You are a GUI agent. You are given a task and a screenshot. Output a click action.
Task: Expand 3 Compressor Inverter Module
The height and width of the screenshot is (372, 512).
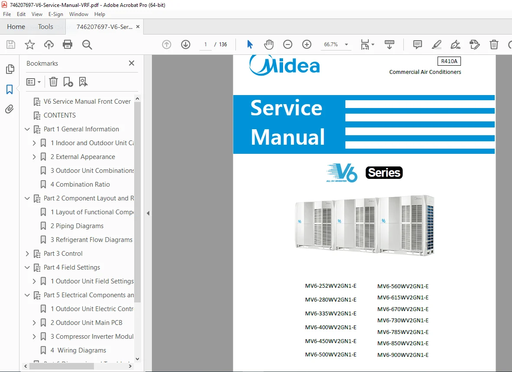(34, 337)
